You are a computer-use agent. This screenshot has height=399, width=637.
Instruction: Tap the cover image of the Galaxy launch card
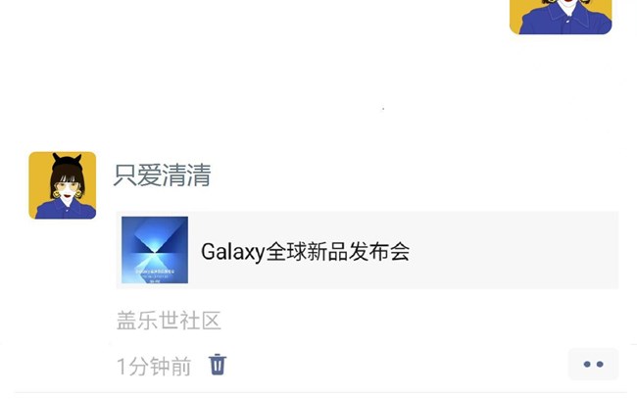(x=155, y=250)
